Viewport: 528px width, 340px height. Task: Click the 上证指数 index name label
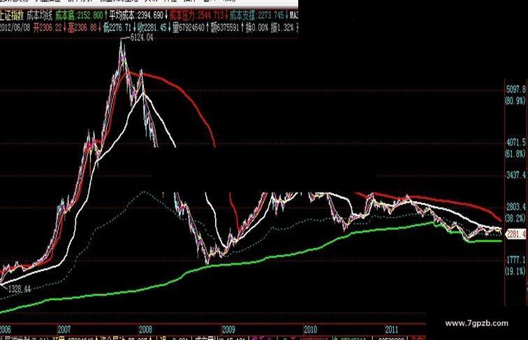pyautogui.click(x=12, y=15)
